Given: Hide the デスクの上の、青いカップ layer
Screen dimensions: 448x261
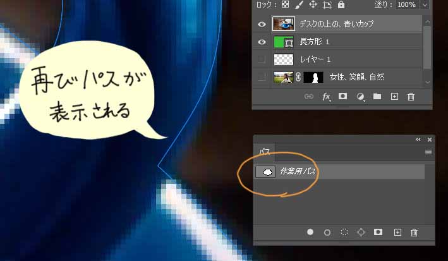Looking at the screenshot, I should [262, 23].
